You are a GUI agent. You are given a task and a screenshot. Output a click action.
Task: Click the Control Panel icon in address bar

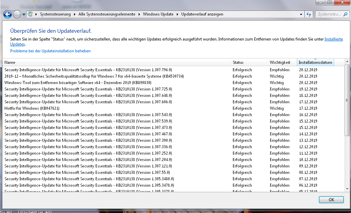tap(30, 14)
